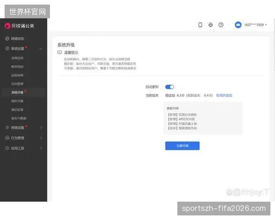This screenshot has height=220, width=275.
Task: Open the 1627****2929 account dropdown
Action: 256,25
